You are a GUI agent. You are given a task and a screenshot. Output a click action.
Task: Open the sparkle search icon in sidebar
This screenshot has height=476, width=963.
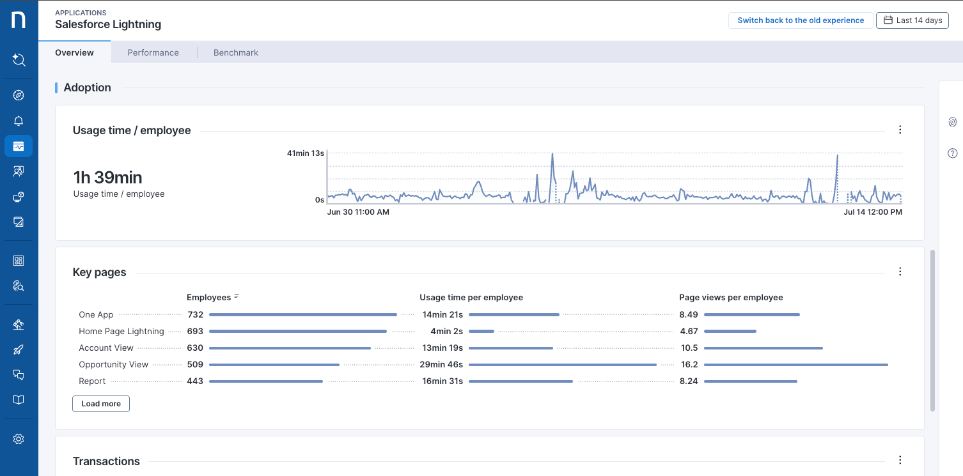(19, 60)
